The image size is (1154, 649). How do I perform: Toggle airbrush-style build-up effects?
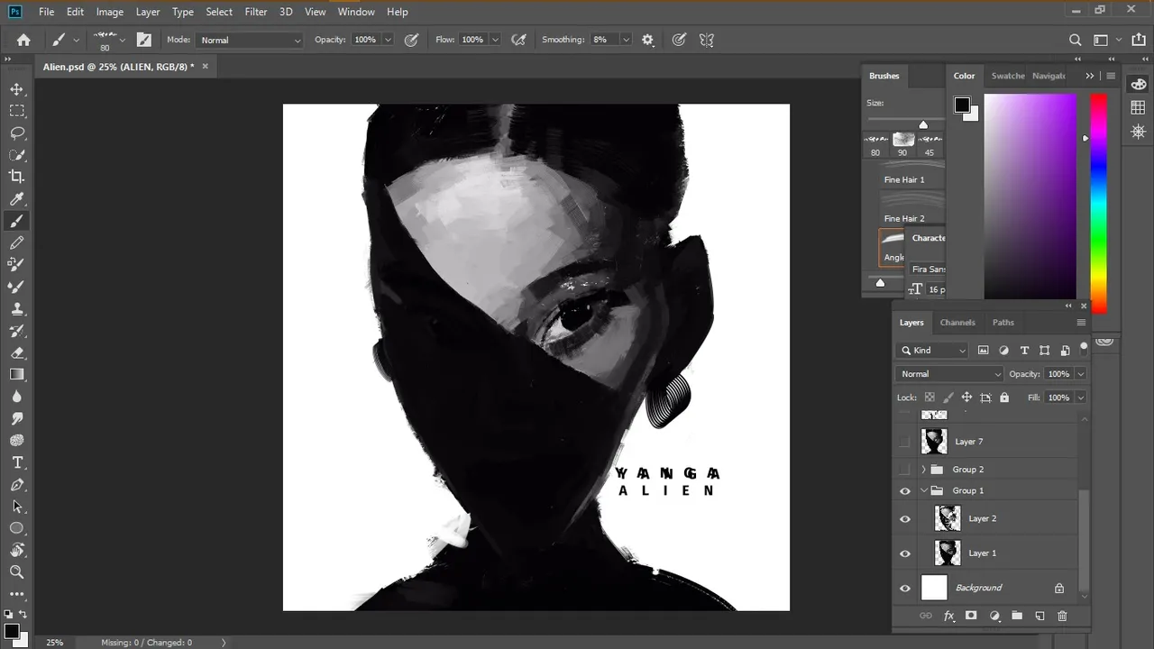pos(518,40)
